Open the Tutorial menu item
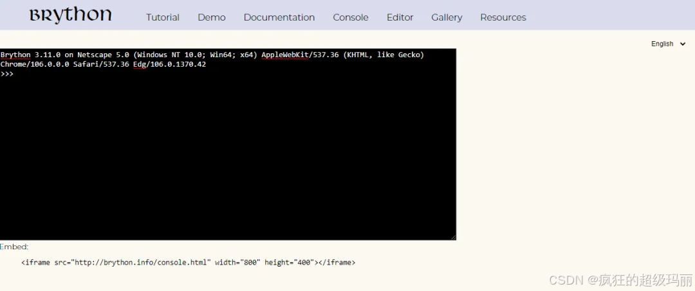 point(163,17)
